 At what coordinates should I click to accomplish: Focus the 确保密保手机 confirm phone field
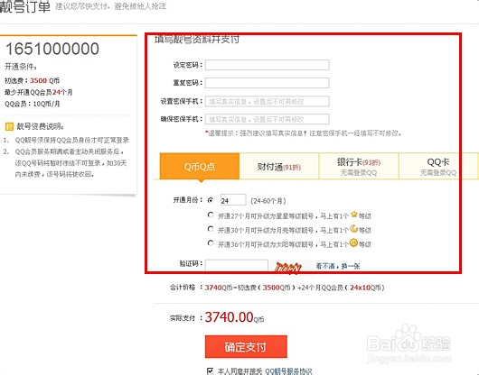click(x=267, y=119)
